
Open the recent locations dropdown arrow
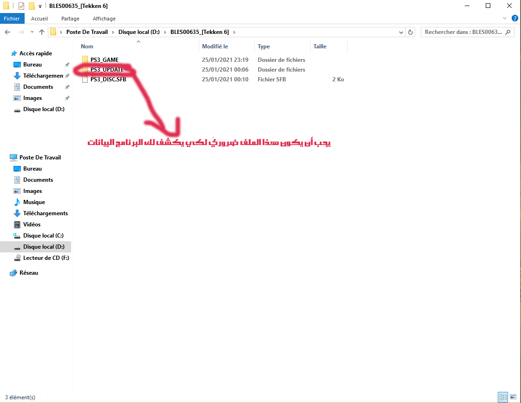tap(32, 32)
